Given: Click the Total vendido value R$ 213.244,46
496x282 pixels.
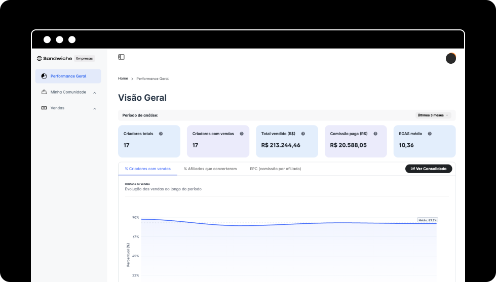Looking at the screenshot, I should tap(281, 145).
